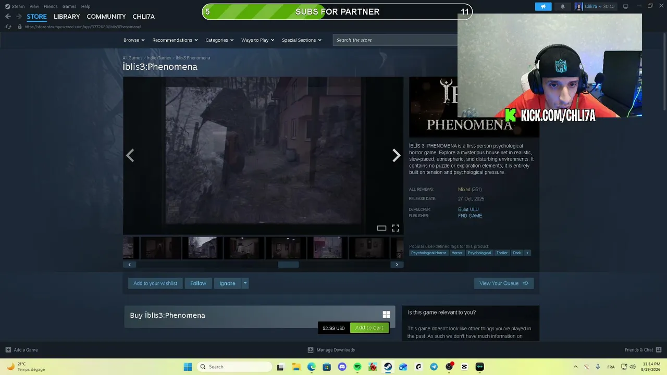Click View Your Queue
The width and height of the screenshot is (667, 375).
coord(504,283)
